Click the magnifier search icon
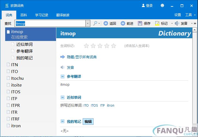The image size is (198, 137). (95, 23)
